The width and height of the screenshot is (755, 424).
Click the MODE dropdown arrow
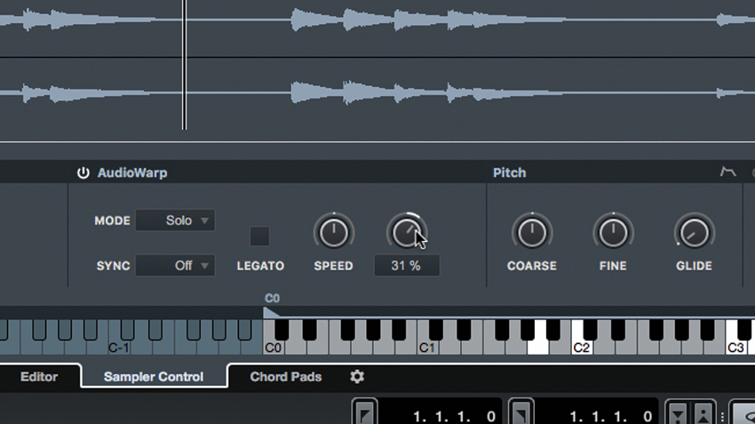(x=204, y=221)
